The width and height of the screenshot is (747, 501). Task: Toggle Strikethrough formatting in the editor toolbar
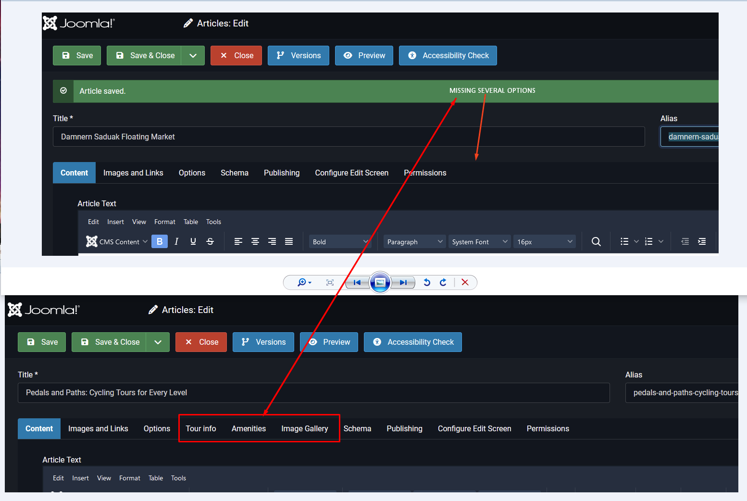point(210,241)
